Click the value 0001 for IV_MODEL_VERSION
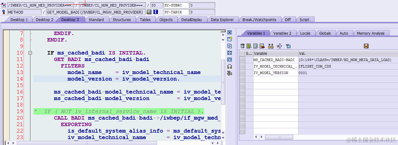 [303, 73]
